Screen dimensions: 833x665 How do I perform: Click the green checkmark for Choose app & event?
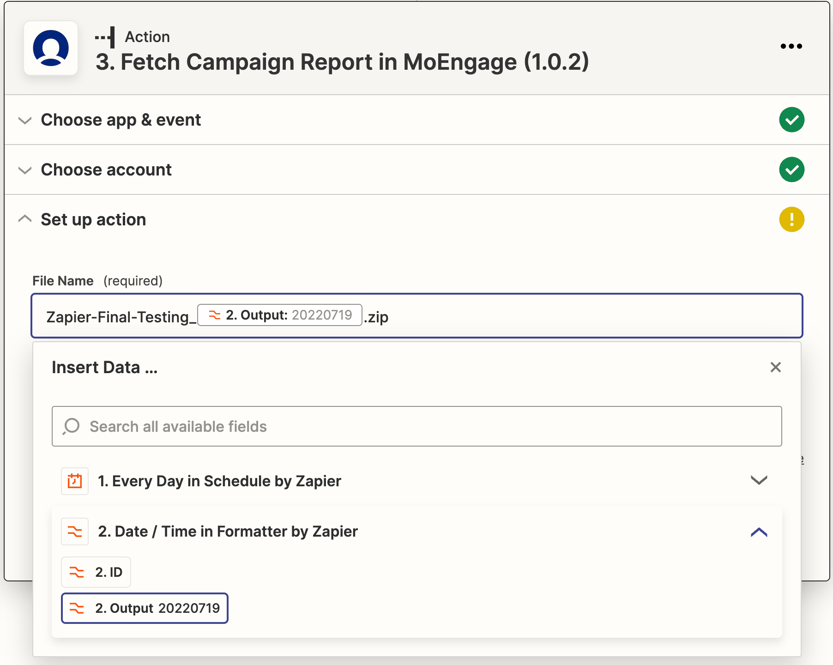click(791, 120)
